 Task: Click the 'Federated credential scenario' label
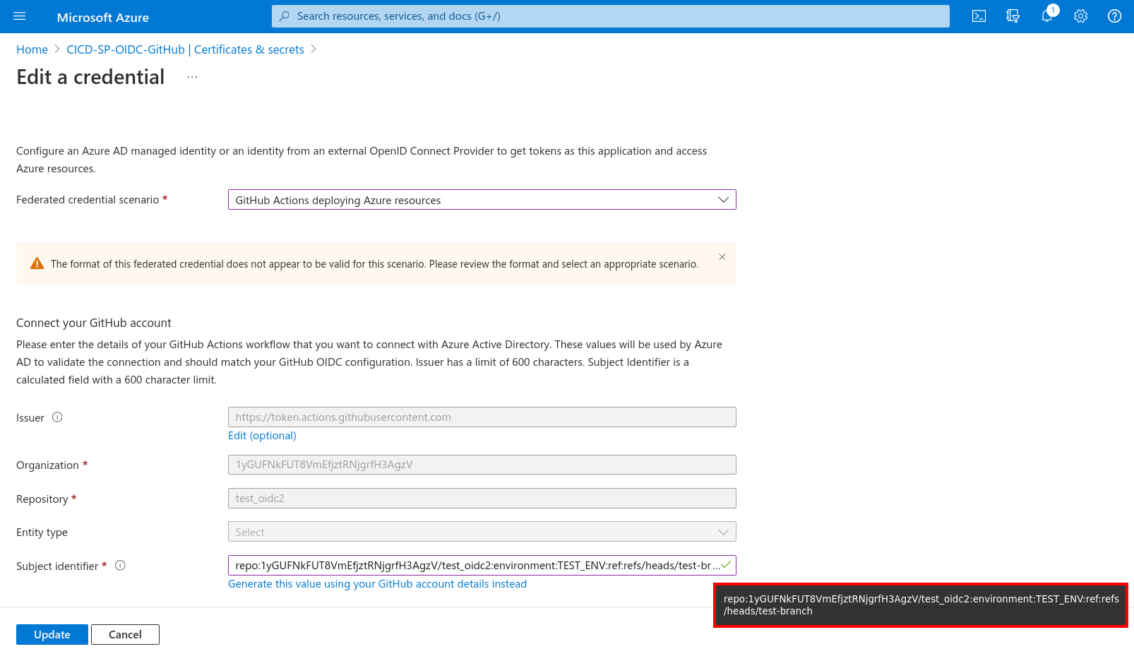click(88, 200)
